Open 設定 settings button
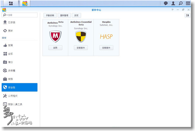The height and width of the screenshot is (131, 195). click(x=76, y=16)
